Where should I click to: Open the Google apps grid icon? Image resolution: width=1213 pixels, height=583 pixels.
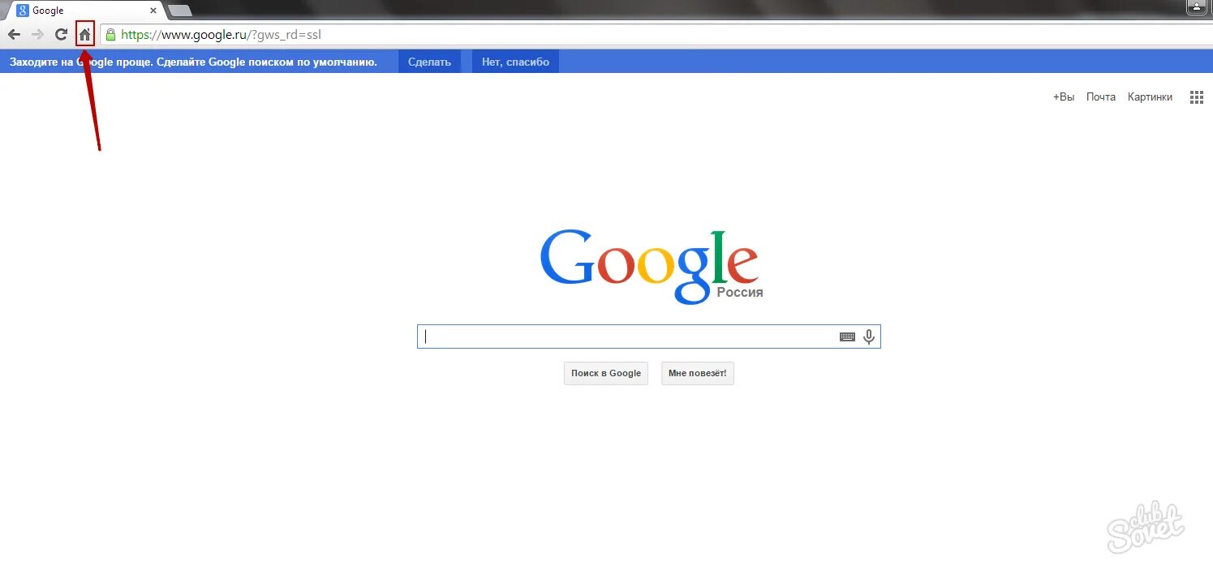pyautogui.click(x=1196, y=97)
